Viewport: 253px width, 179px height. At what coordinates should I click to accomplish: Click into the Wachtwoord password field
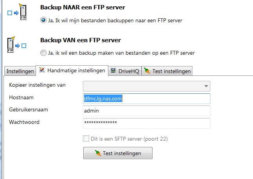coord(147,123)
